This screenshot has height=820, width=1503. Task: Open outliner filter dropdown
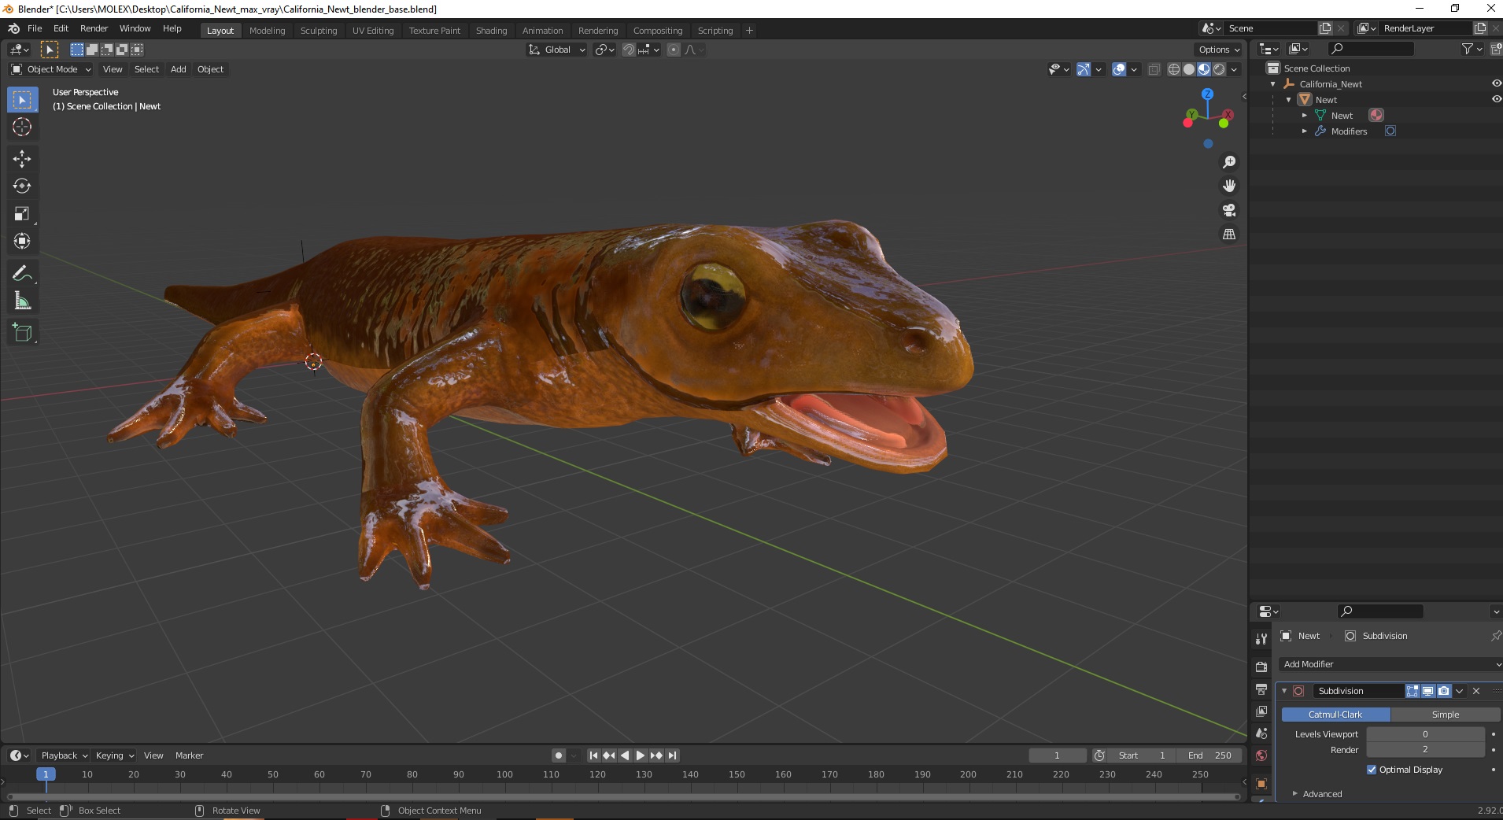point(1472,49)
